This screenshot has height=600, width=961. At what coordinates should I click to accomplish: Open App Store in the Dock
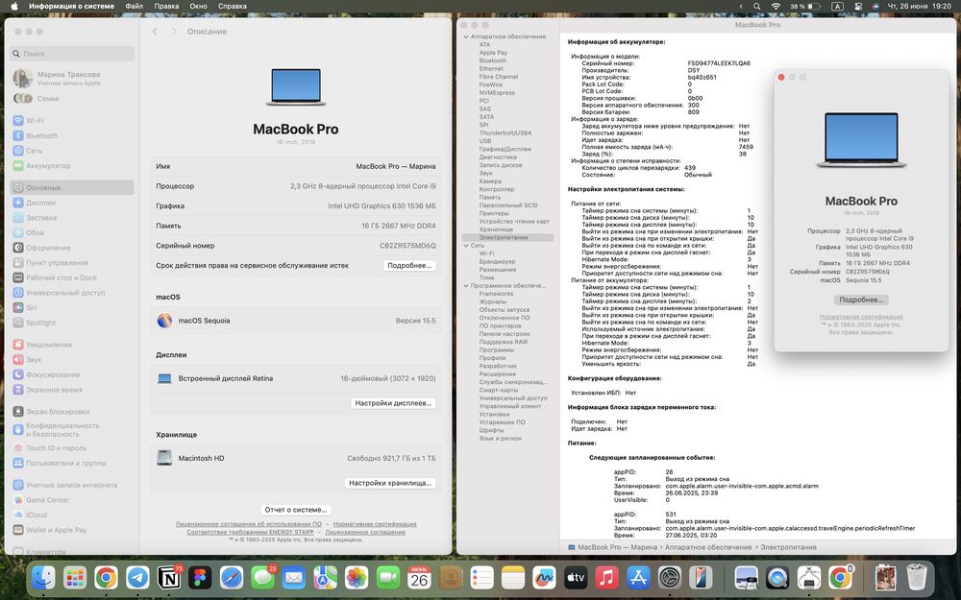click(x=639, y=577)
